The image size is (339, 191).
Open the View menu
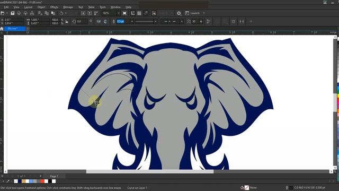tap(16, 7)
